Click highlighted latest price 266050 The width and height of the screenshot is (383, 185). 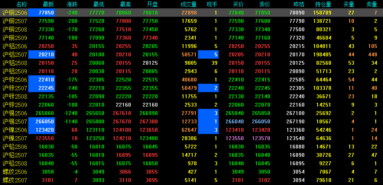coord(42,121)
